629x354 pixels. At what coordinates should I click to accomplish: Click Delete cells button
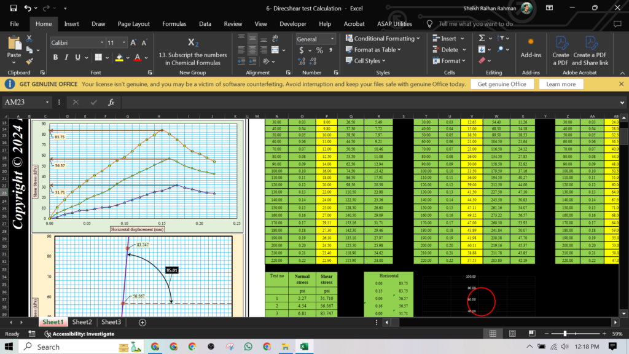tap(445, 50)
